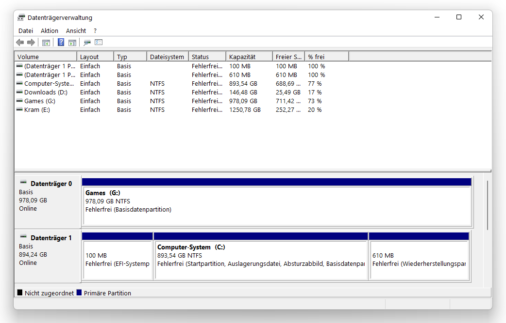The width and height of the screenshot is (506, 323).
Task: Open the Datei menu
Action: click(x=26, y=31)
